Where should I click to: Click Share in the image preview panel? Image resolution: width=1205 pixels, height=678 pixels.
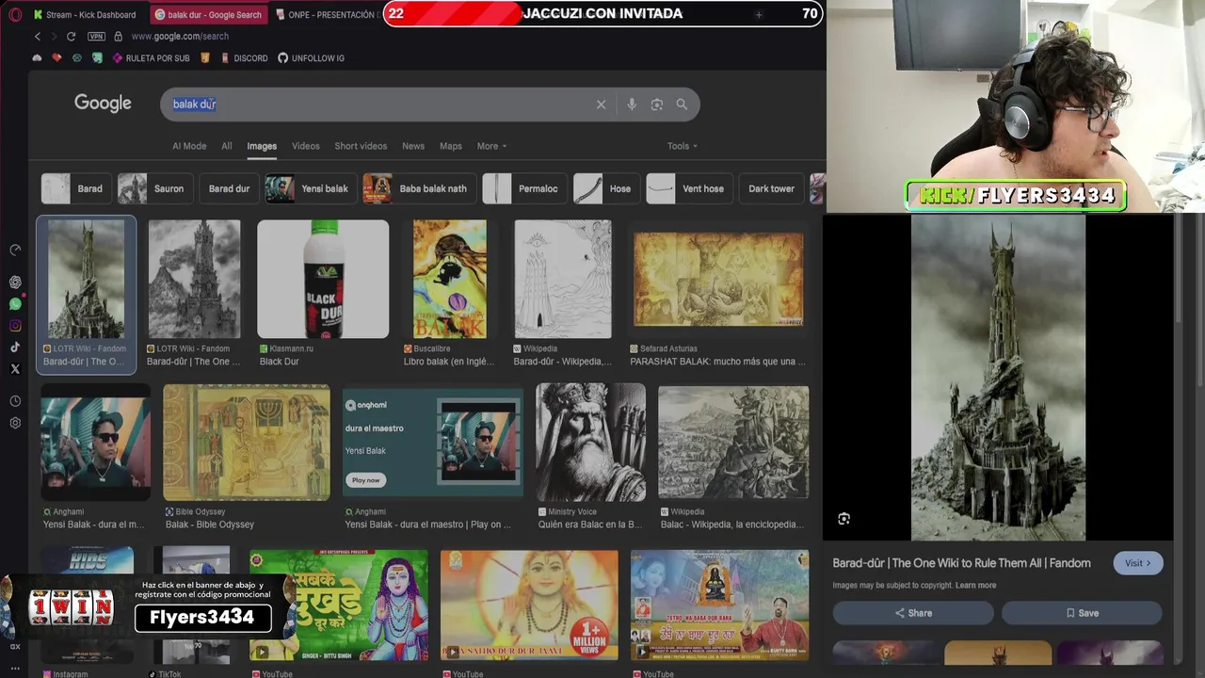913,613
